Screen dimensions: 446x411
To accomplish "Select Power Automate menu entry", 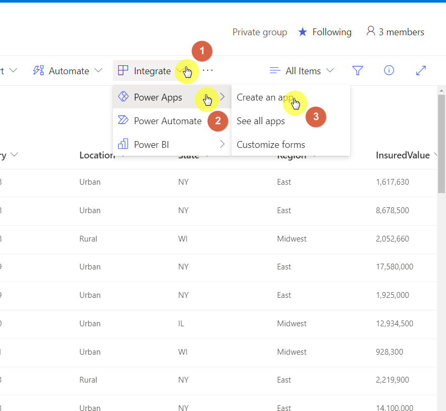I will (172, 121).
